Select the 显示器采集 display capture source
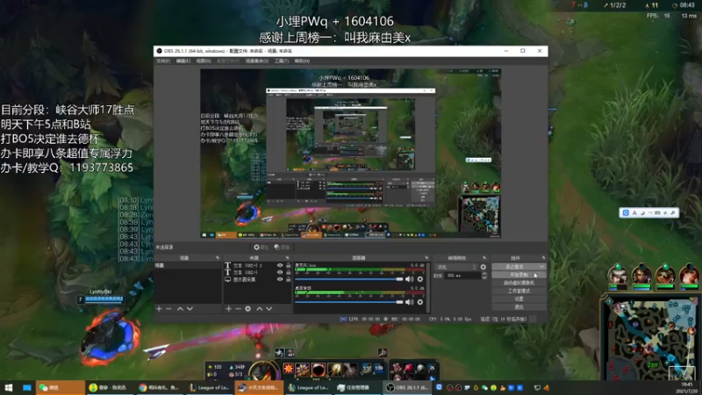Viewport: 702px width, 395px height. point(257,279)
